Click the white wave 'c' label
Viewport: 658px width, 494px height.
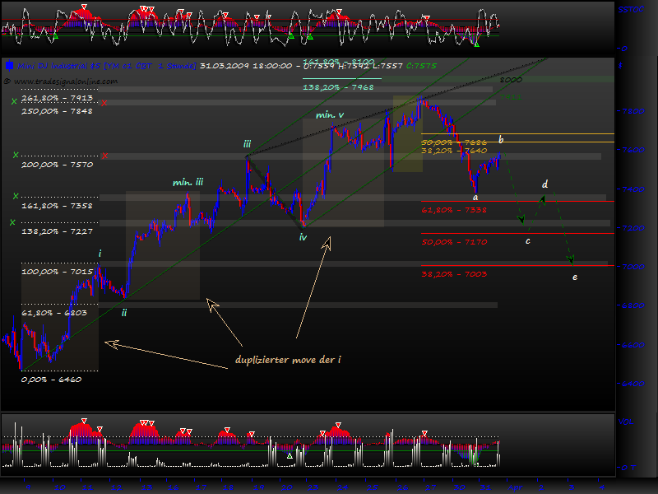click(528, 241)
